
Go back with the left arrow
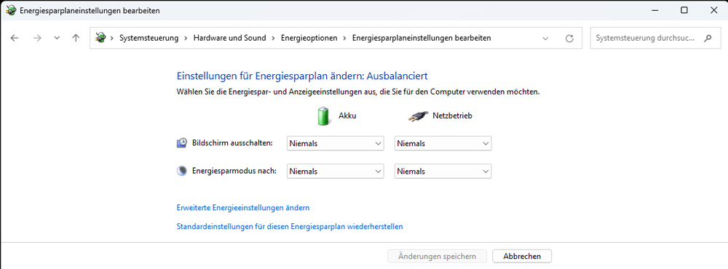(x=15, y=38)
